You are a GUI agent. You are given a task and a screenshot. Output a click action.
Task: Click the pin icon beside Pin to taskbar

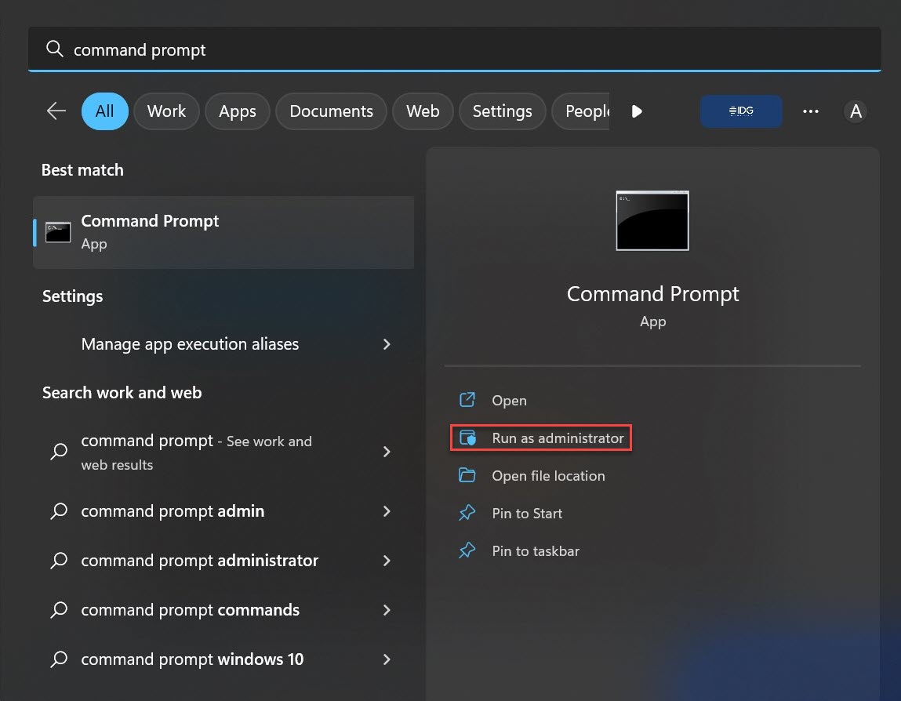(x=467, y=550)
